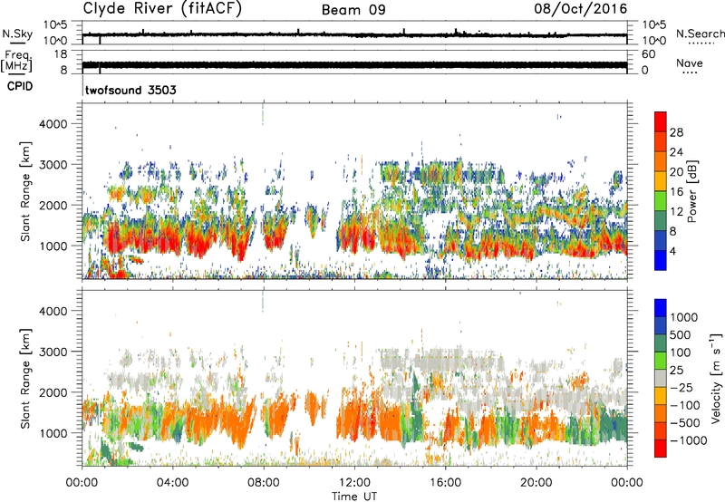Viewport: 725px width, 502px height.
Task: Click the 'N.Sky' label
Action: (x=17, y=34)
